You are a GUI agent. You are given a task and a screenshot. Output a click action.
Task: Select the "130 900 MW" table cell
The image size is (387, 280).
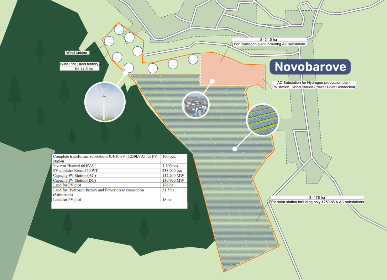tap(174, 180)
